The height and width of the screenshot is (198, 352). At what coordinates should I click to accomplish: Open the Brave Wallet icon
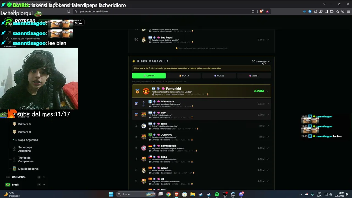332,11
